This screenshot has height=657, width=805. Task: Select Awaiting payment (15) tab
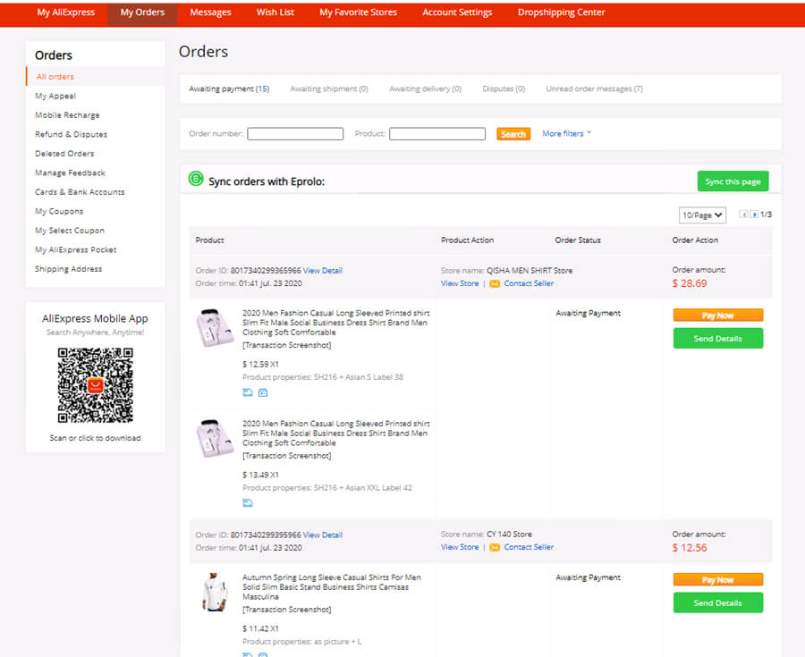229,88
